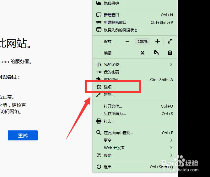210x177 pixels.
Task: Expand the Web 开发者 submenu arrow
Action: click(x=171, y=148)
